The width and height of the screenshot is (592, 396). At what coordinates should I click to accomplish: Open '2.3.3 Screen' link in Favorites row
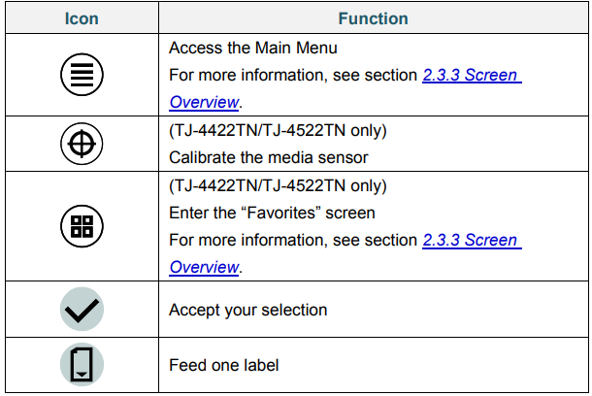click(472, 240)
